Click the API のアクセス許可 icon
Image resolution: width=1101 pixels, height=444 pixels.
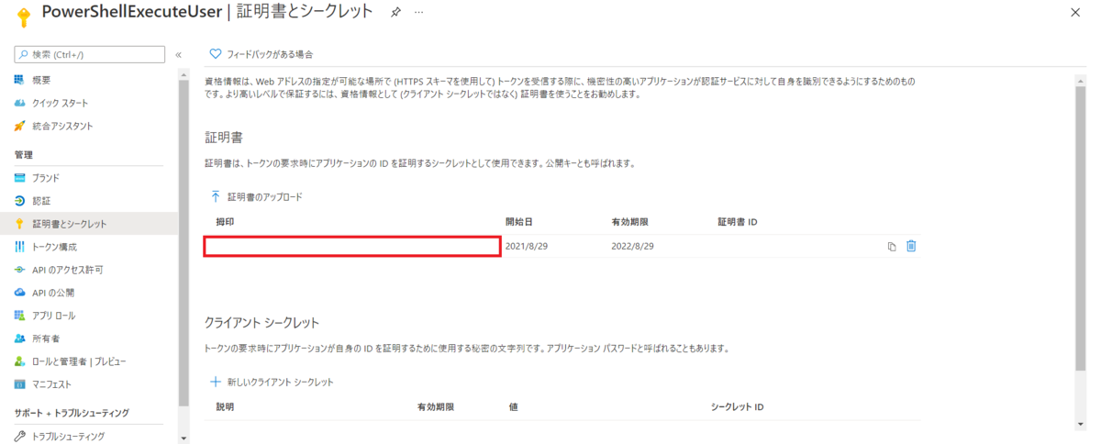tap(19, 270)
